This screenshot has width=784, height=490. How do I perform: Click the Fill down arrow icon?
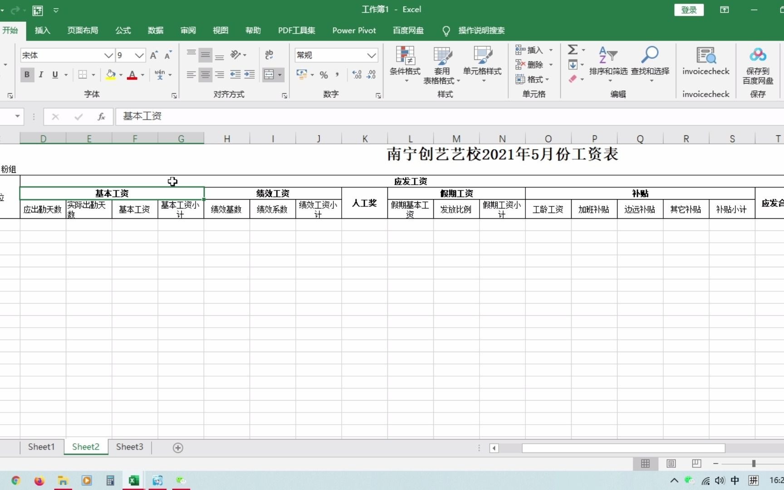pos(573,64)
